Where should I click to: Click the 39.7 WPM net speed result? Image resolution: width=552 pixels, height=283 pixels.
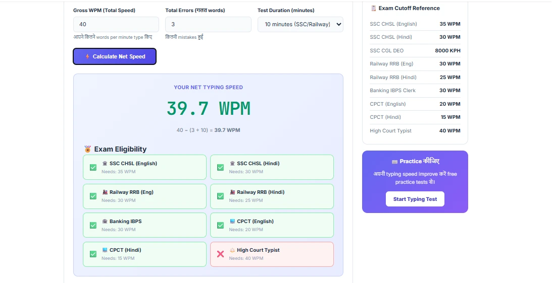209,108
